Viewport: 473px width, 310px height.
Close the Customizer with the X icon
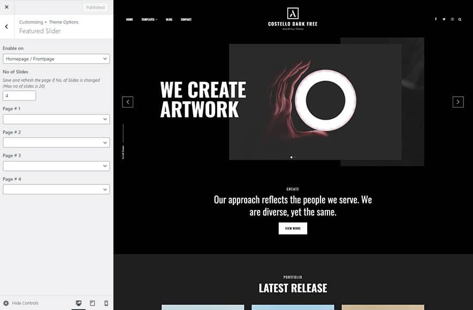pos(6,7)
